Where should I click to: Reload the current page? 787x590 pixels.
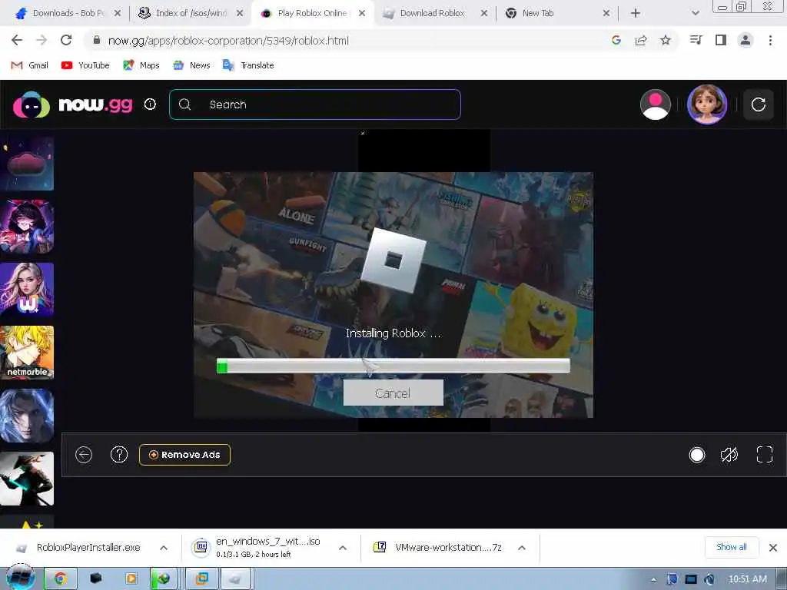point(66,40)
